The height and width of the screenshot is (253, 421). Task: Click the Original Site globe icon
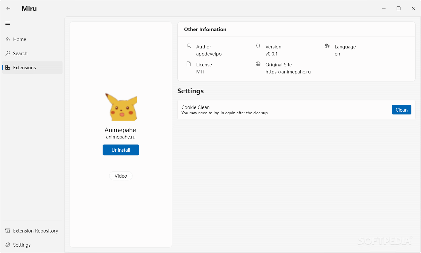click(x=258, y=64)
